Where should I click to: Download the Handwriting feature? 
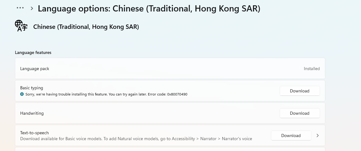tap(300, 113)
